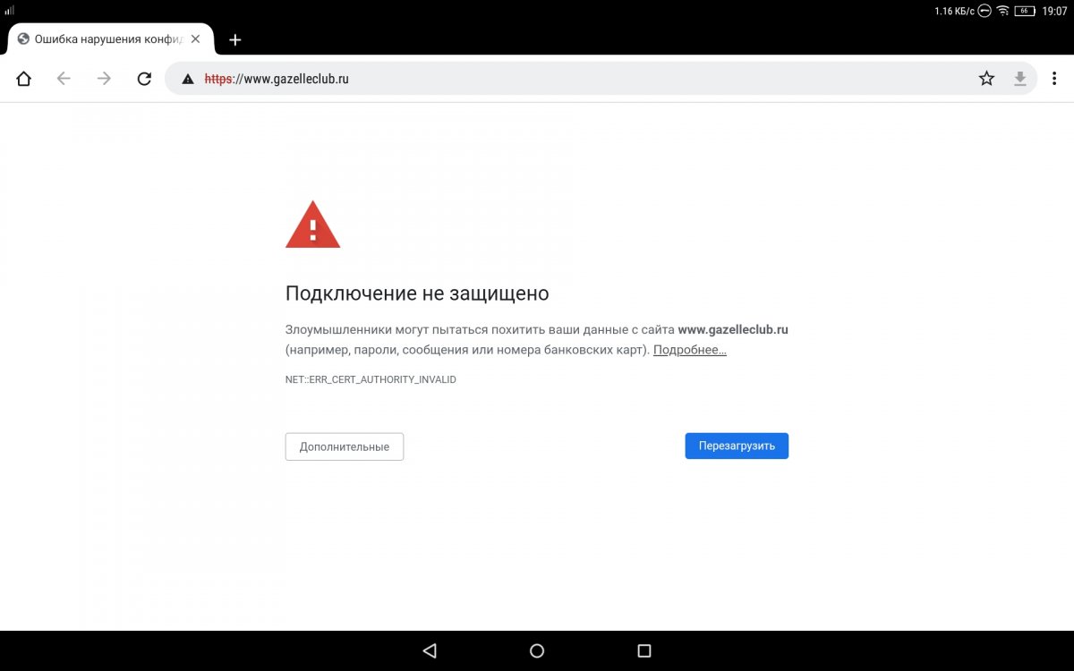Click the blue 'Перезагрузить' button
This screenshot has width=1074, height=671.
pyautogui.click(x=737, y=446)
